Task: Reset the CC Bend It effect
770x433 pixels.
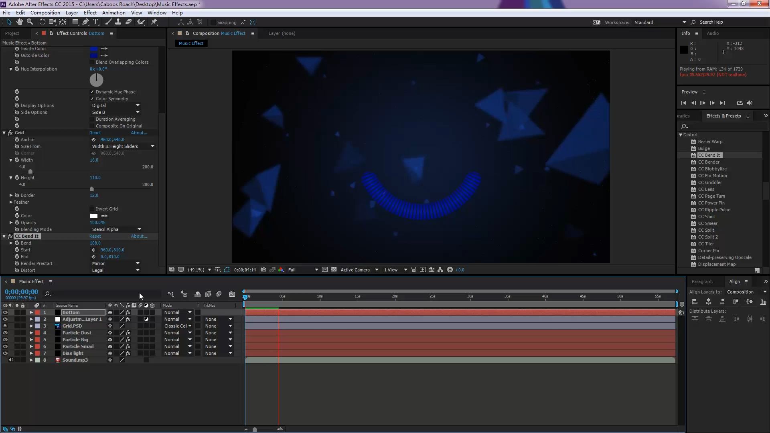Action: tap(95, 236)
